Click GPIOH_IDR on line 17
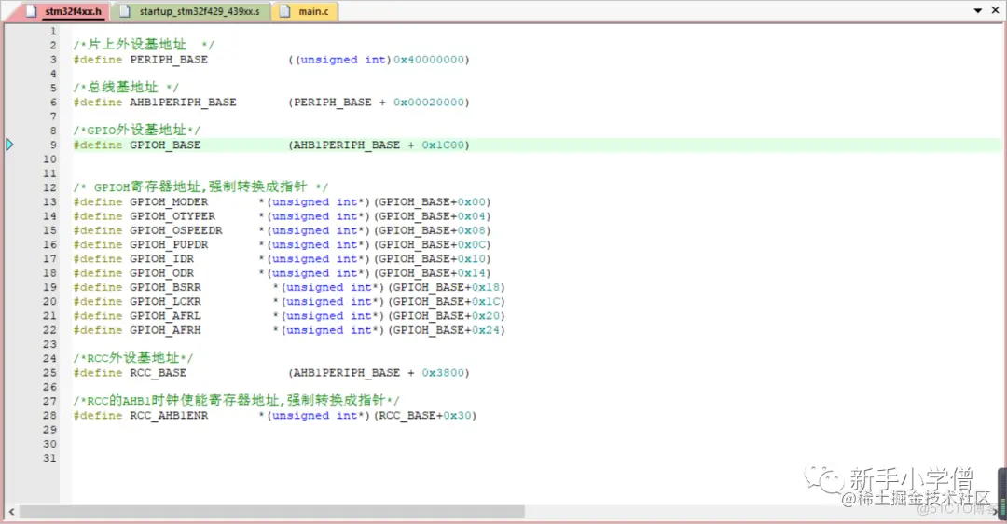The width and height of the screenshot is (1007, 524). [162, 259]
